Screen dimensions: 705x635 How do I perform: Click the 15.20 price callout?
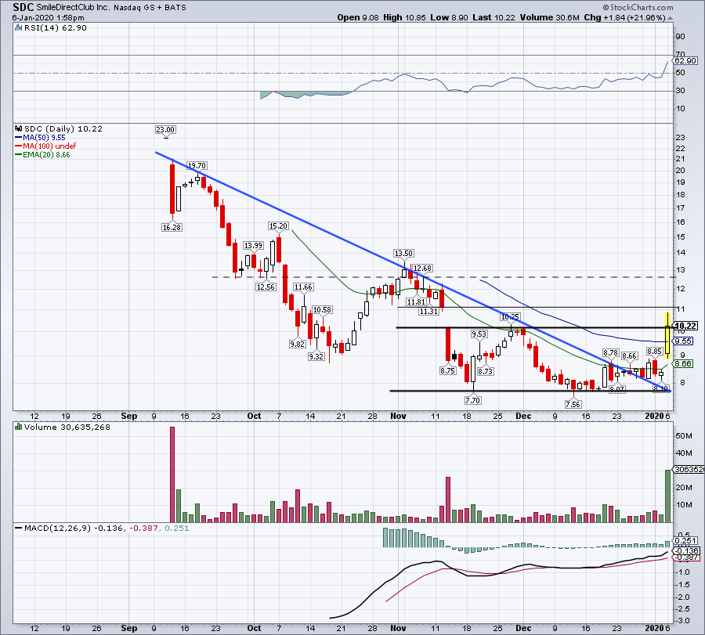click(x=278, y=226)
